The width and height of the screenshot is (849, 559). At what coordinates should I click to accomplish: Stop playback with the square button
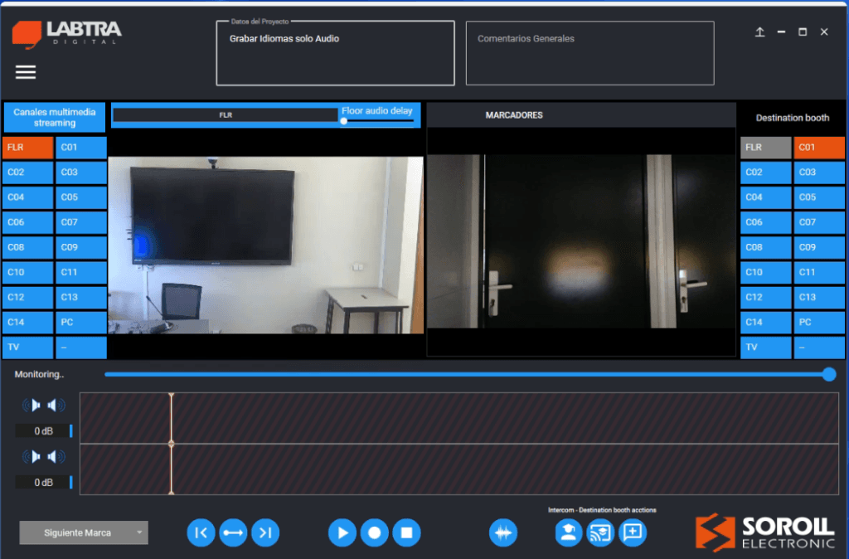(x=405, y=532)
